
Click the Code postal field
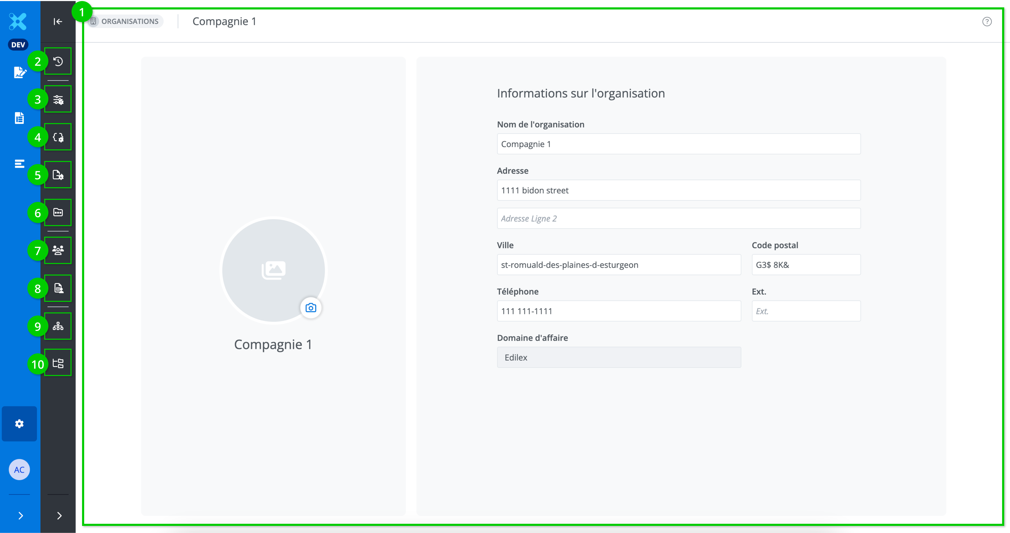(x=806, y=265)
